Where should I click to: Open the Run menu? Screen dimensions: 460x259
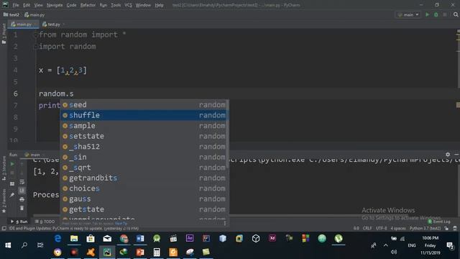tap(103, 5)
